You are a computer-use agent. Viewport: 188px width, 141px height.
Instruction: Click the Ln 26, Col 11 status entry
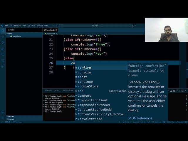pos(127,122)
